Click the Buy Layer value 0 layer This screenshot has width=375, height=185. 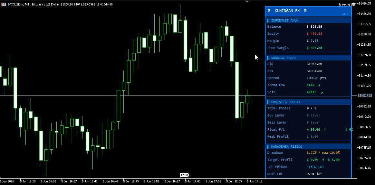pos(313,115)
